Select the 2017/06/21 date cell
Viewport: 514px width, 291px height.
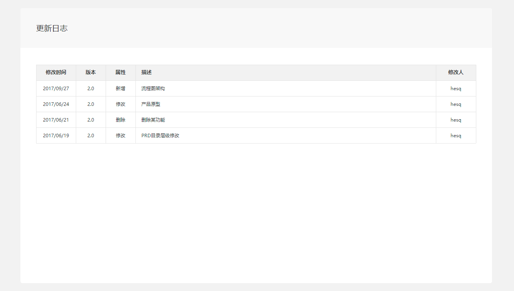(x=56, y=120)
